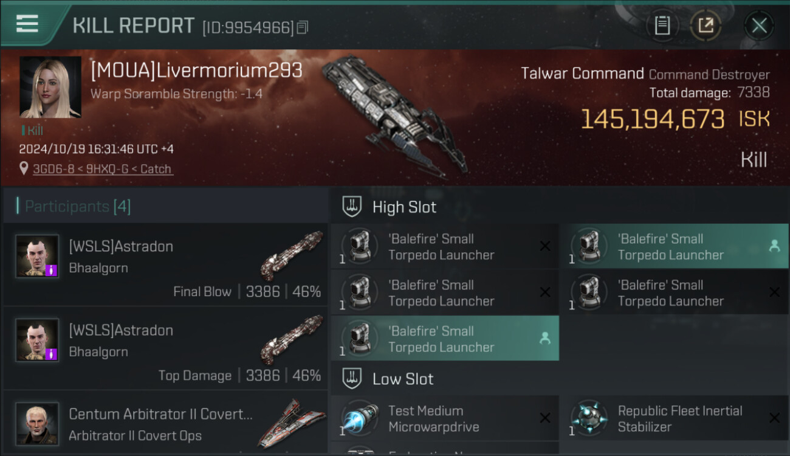The image size is (790, 456).
Task: Click the share export icon
Action: (x=706, y=26)
